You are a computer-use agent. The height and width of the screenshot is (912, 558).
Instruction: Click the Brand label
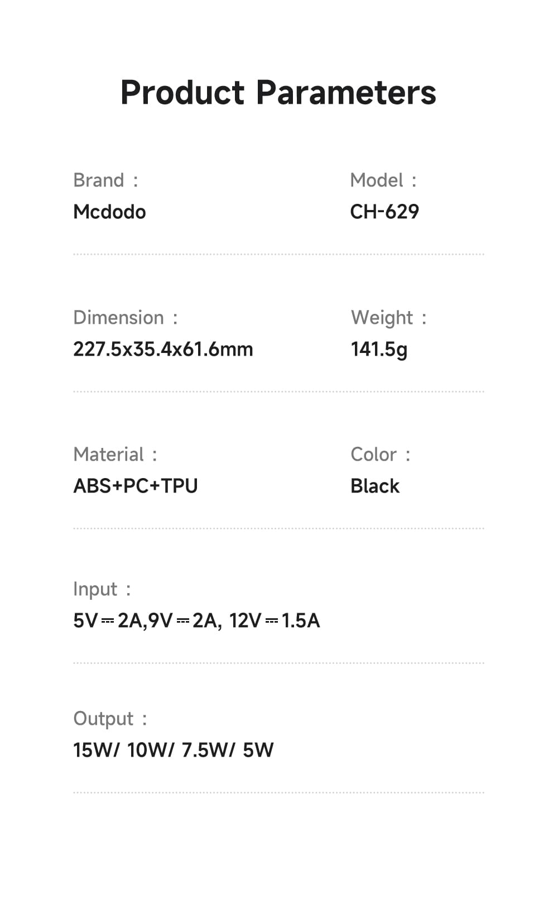point(99,180)
